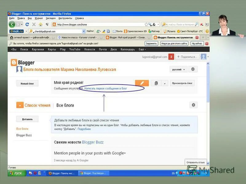The width and height of the screenshot is (246, 184).
Task: Click the Firefox back arrow button
Action: pyautogui.click(x=12, y=25)
